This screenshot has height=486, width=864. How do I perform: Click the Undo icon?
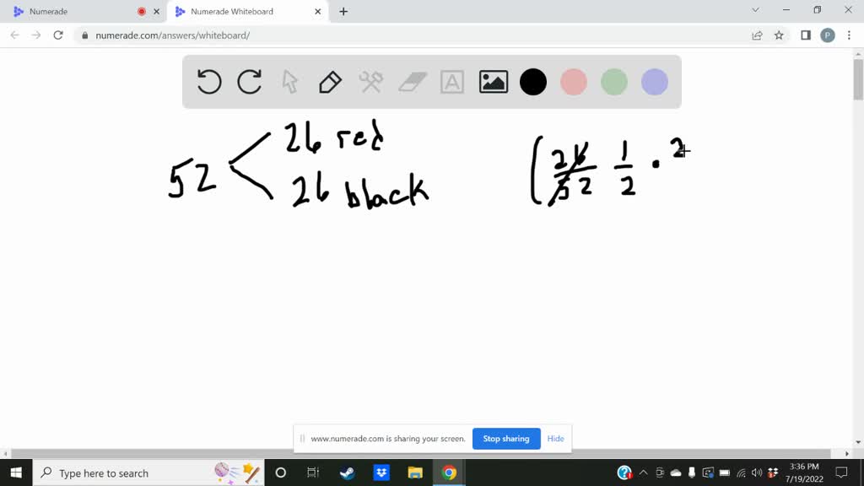click(208, 81)
